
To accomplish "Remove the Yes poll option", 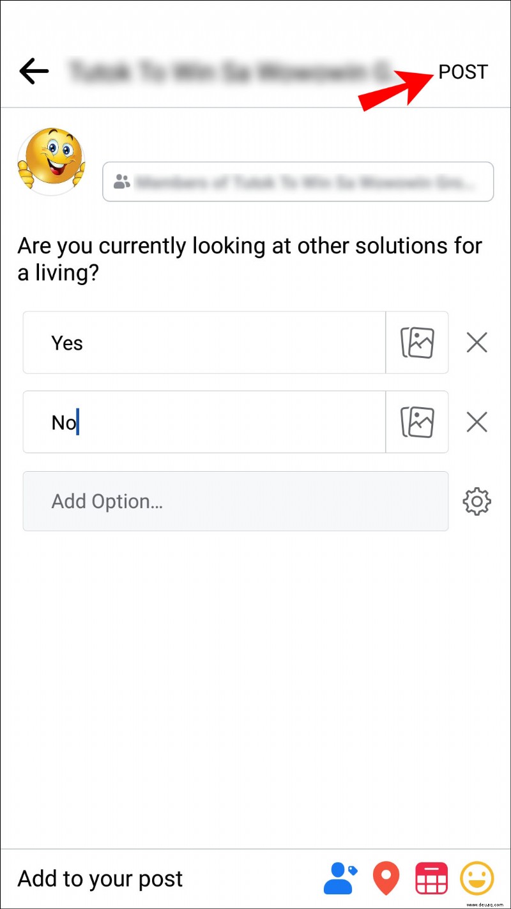I will pos(477,343).
